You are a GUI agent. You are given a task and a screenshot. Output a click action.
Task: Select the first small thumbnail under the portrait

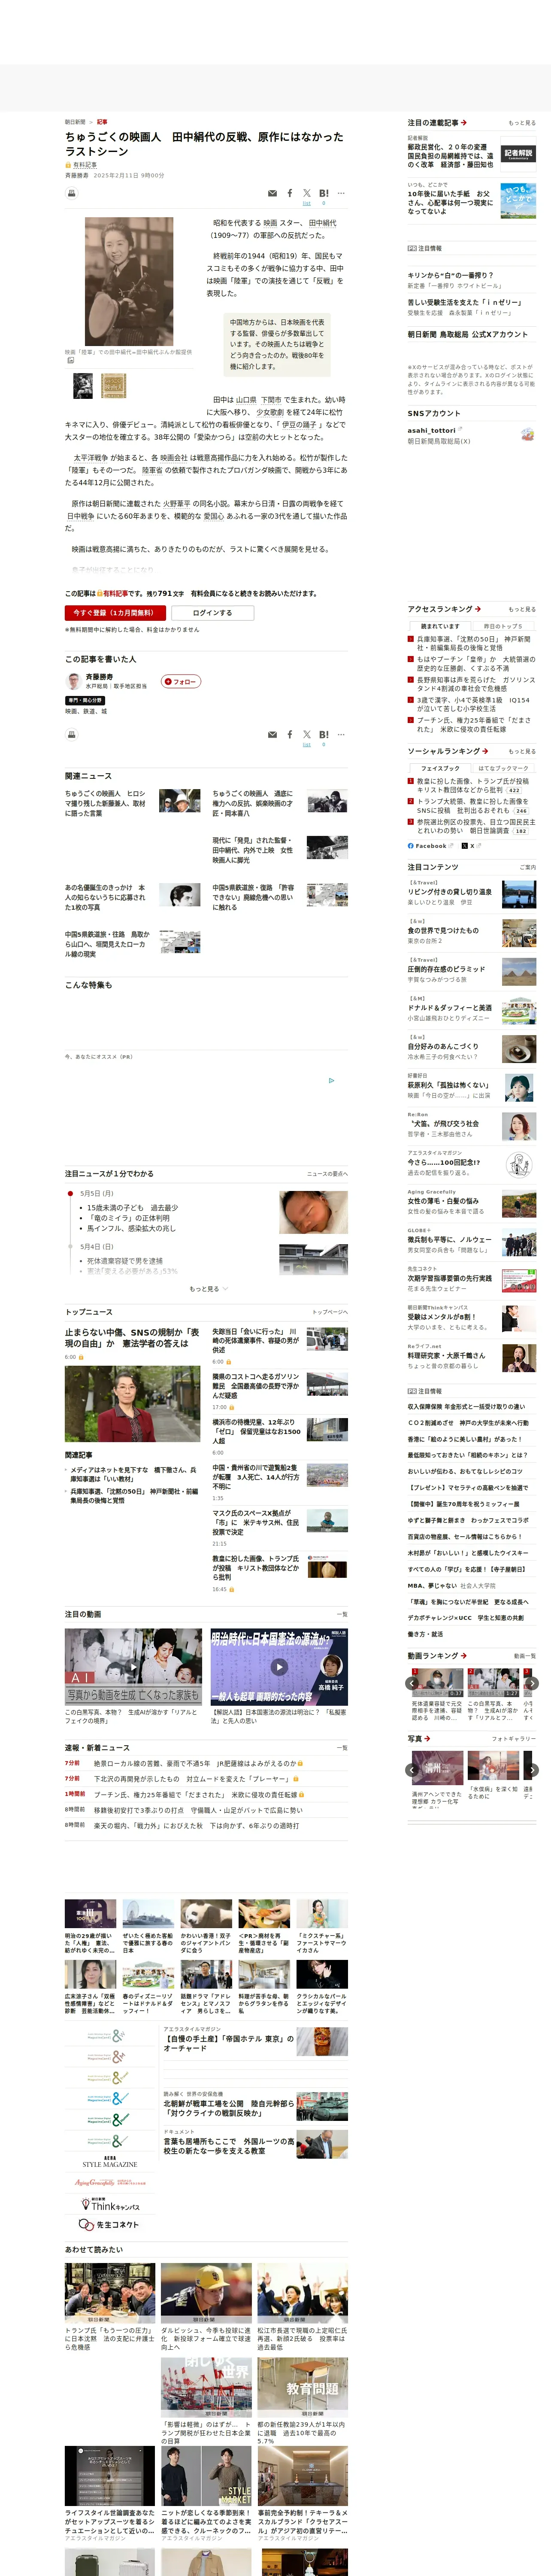tap(83, 386)
